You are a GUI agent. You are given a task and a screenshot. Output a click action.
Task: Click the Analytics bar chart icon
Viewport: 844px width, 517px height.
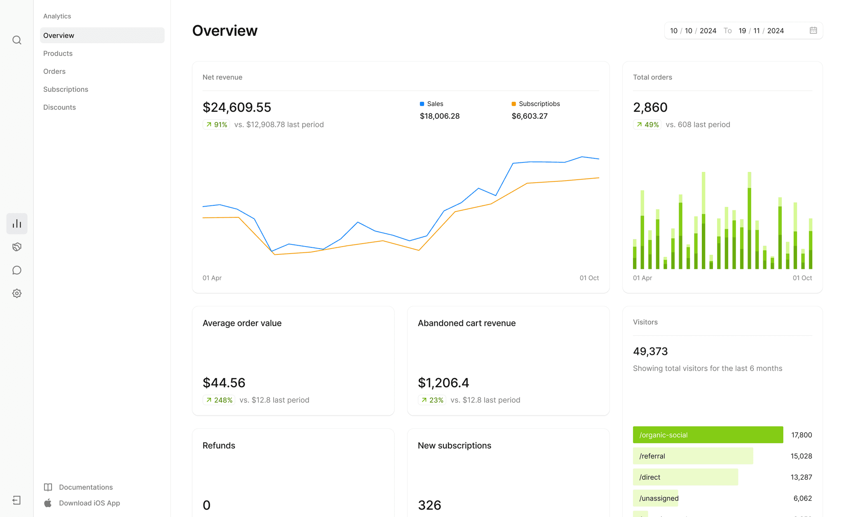(16, 223)
